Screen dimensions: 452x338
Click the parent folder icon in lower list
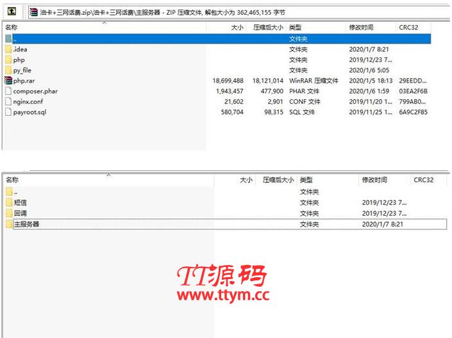click(x=9, y=191)
